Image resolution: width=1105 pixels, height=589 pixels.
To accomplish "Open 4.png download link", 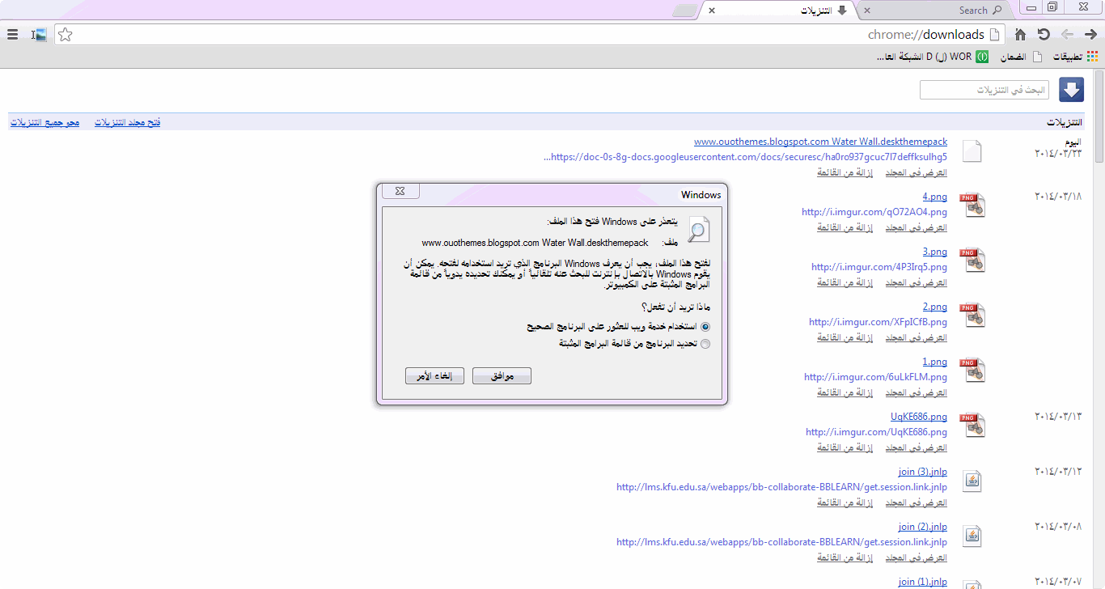I will (934, 197).
